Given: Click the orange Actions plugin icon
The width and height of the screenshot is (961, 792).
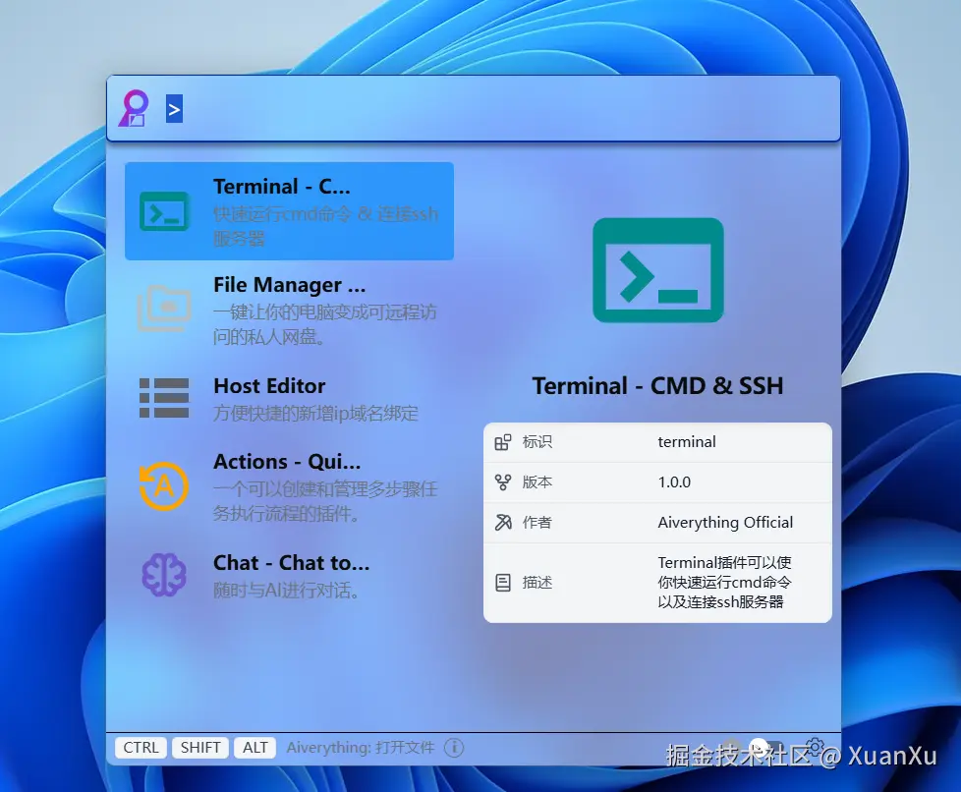Looking at the screenshot, I should [x=164, y=486].
